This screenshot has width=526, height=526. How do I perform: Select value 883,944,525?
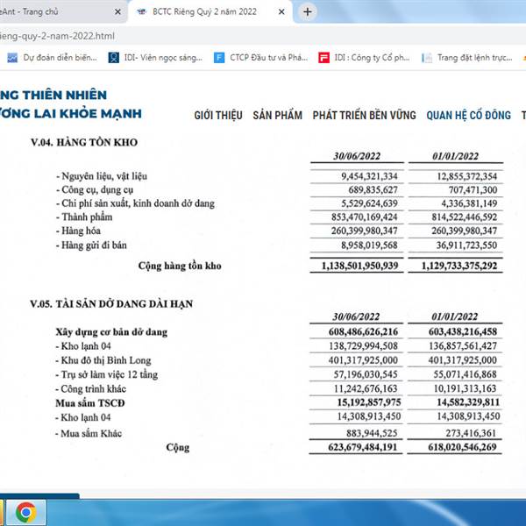click(372, 433)
